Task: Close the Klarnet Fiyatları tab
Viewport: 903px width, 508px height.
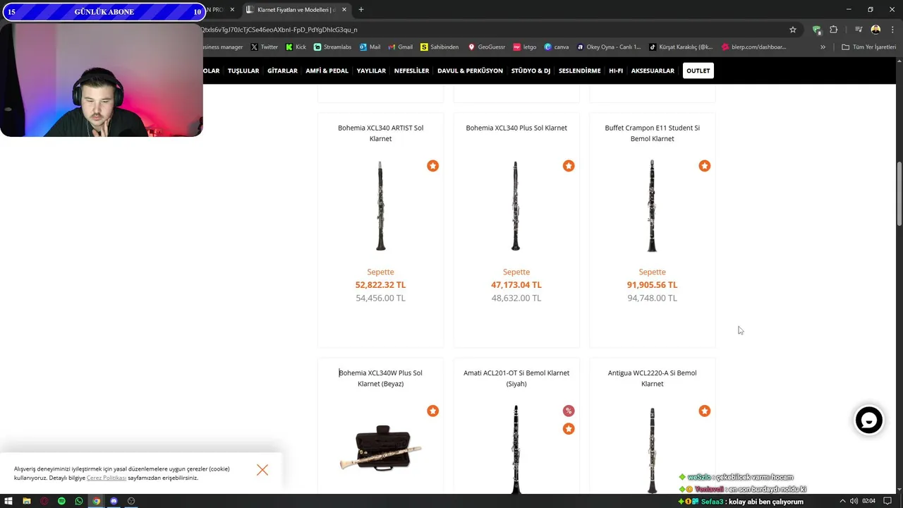Action: coord(344,10)
